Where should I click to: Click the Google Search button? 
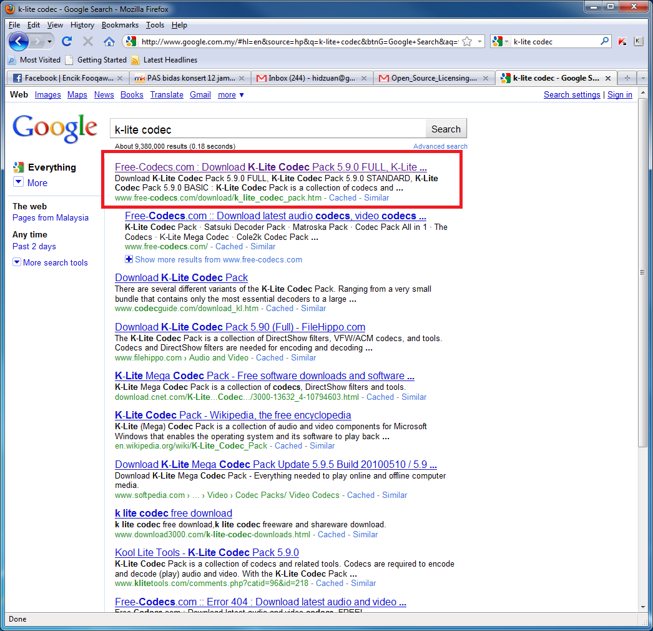[446, 129]
